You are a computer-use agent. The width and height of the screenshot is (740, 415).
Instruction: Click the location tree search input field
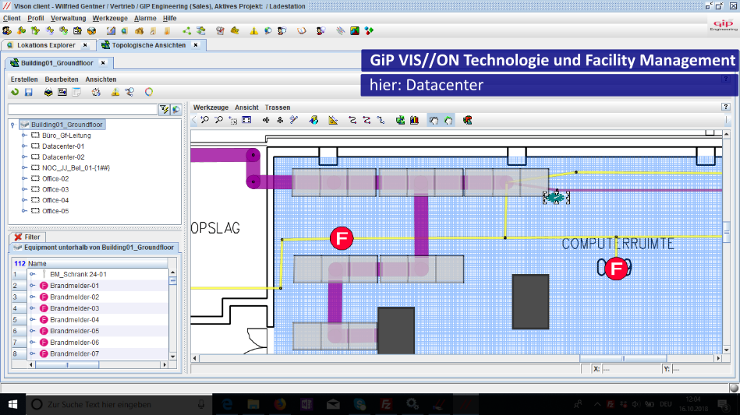pos(83,109)
